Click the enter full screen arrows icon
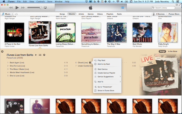The height and width of the screenshot is (114, 182). tap(180, 5)
